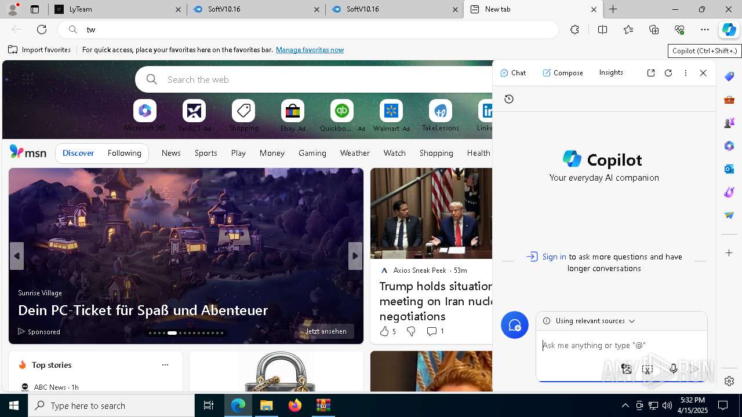Select the Chat tab in Copilot
The image size is (742, 417).
(513, 73)
